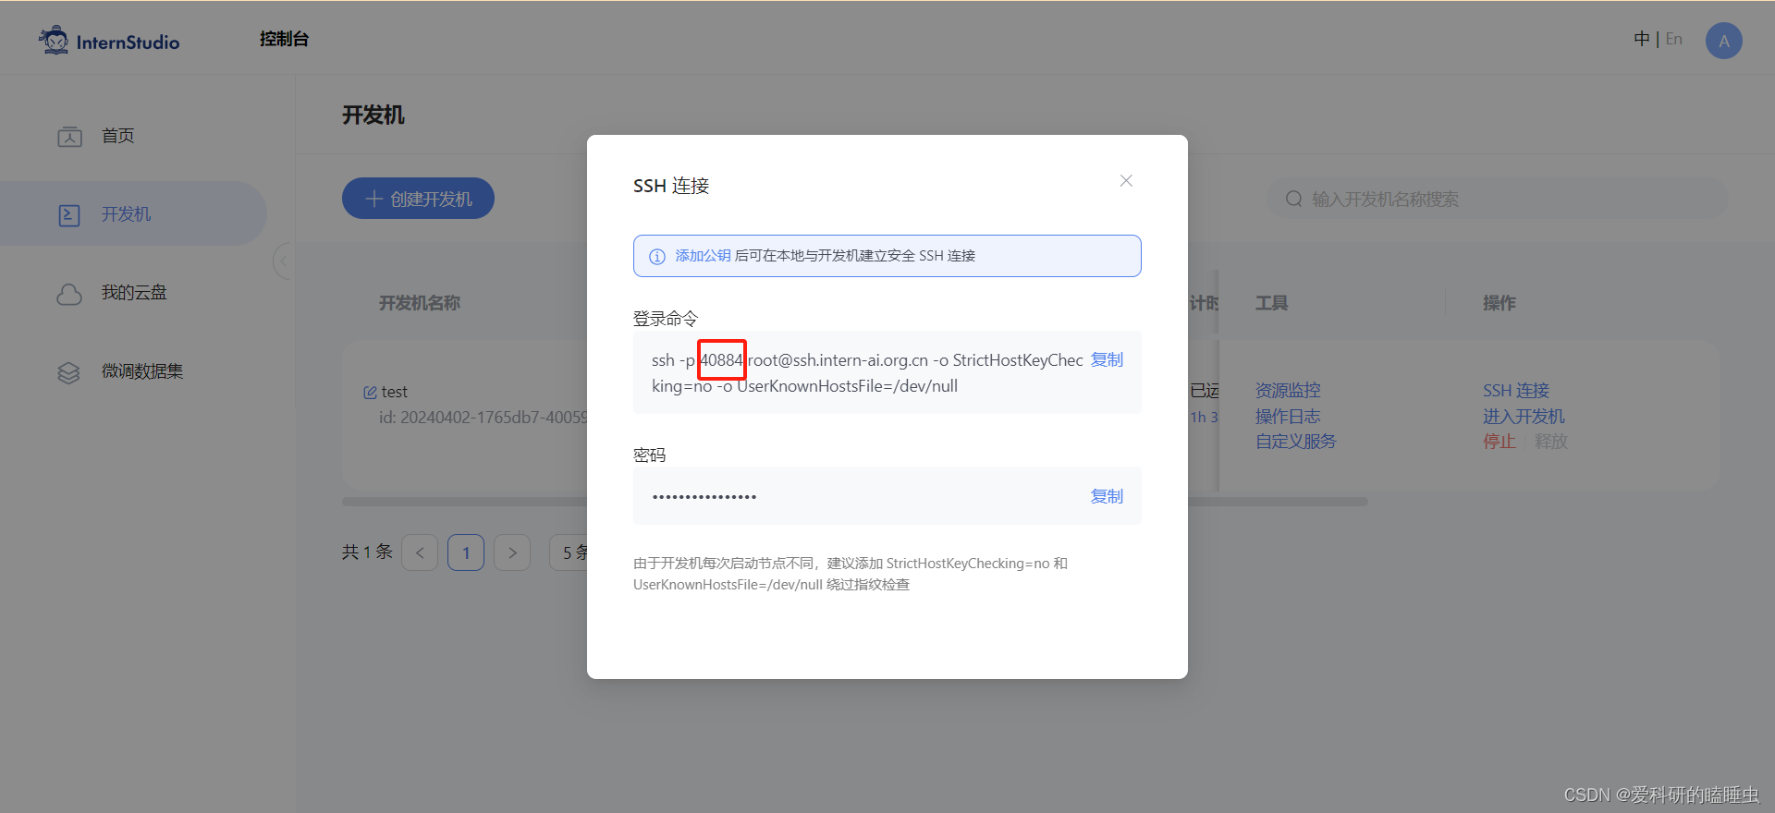This screenshot has height=813, width=1775.
Task: Click the ssh login command text
Action: [867, 372]
